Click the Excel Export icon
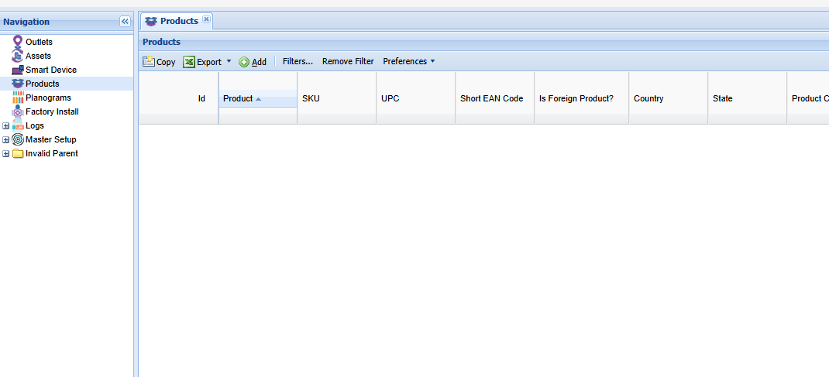 pos(189,62)
